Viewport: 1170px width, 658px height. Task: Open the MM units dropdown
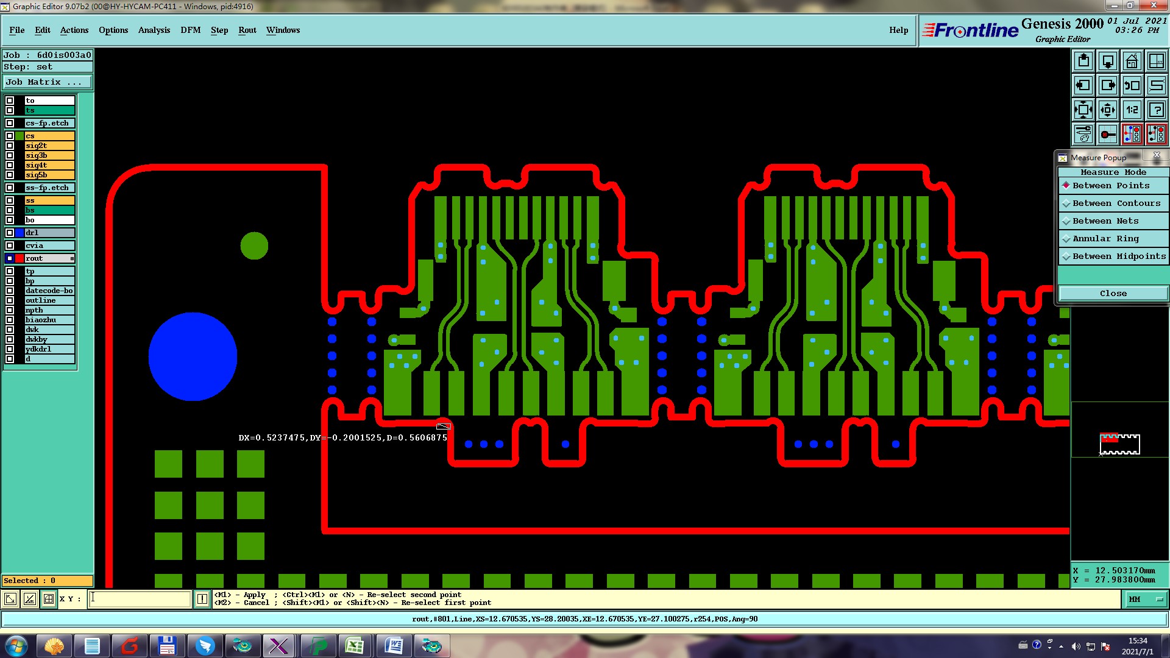click(1145, 599)
